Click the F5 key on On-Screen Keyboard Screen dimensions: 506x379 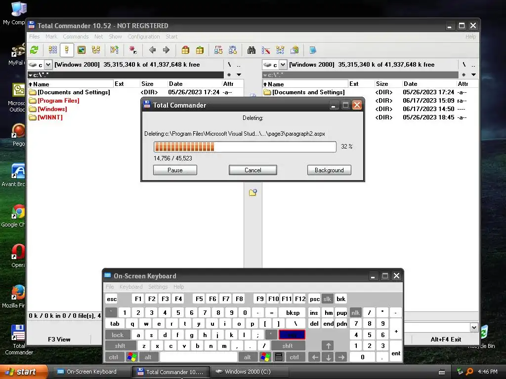pos(199,299)
